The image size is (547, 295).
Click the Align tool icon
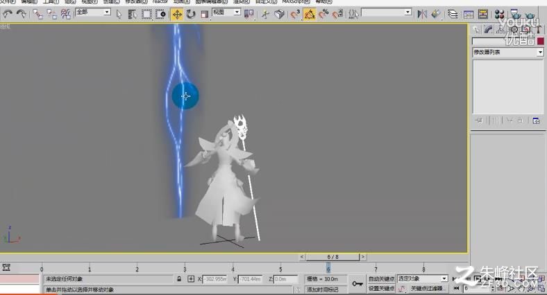coord(436,15)
